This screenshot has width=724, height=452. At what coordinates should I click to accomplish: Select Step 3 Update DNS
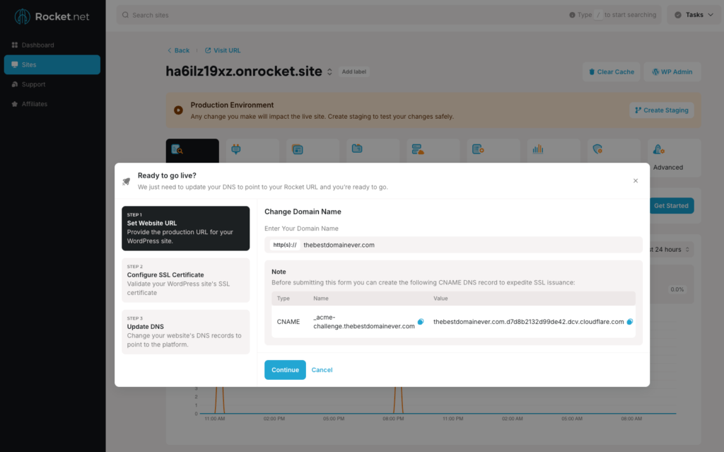(x=185, y=332)
